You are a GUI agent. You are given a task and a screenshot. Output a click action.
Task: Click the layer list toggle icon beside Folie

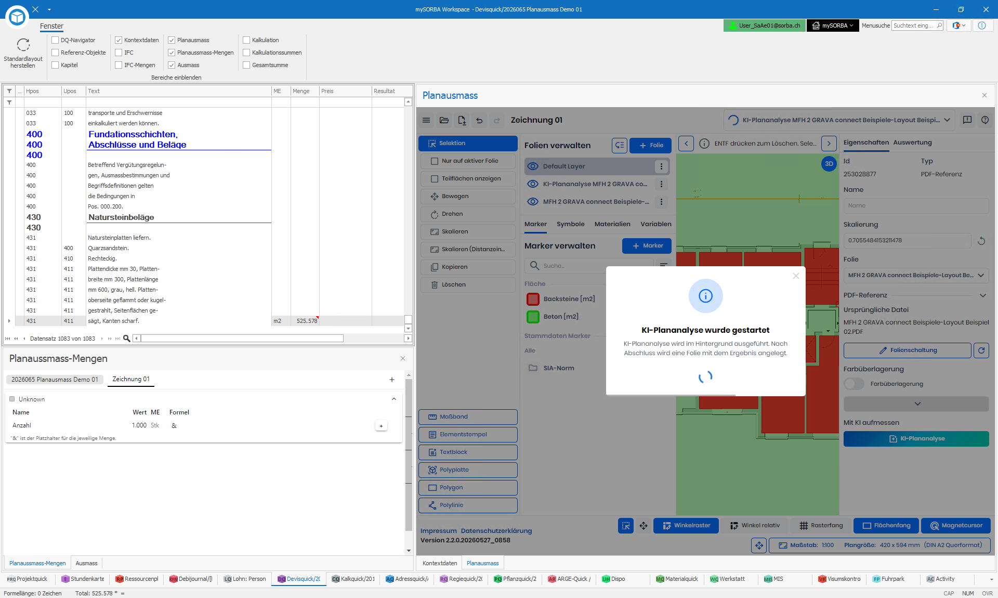click(620, 146)
